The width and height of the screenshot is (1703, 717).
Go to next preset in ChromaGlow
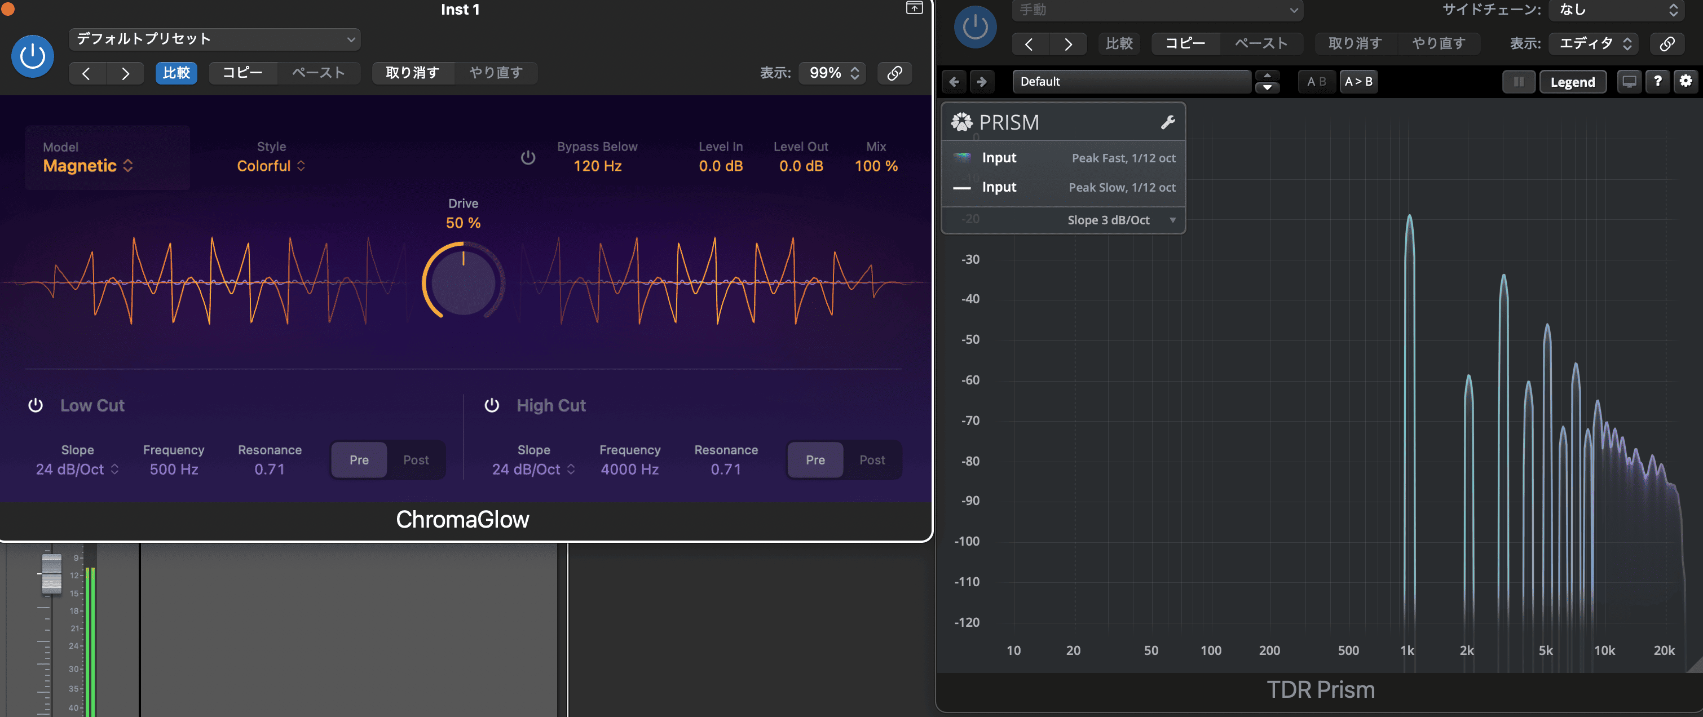point(125,73)
